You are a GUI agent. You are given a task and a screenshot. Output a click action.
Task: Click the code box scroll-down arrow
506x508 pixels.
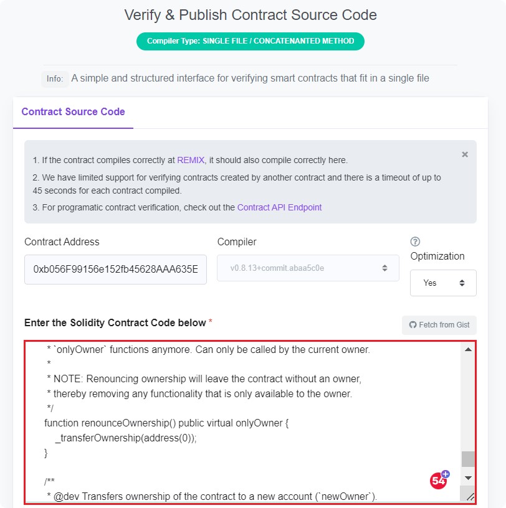468,477
